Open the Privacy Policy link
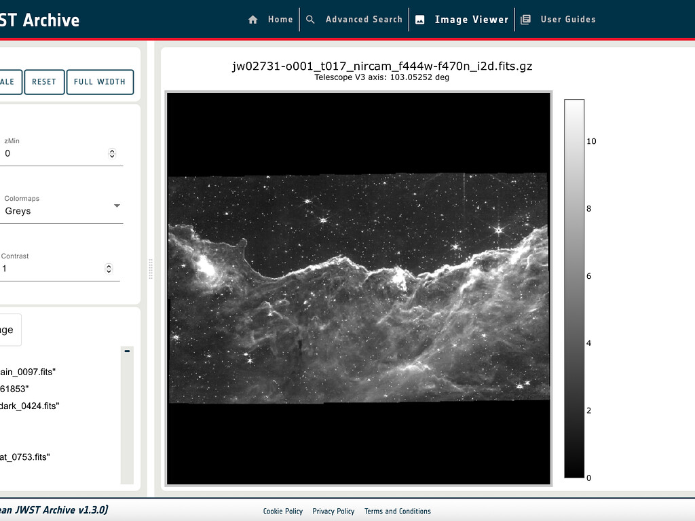The image size is (695, 521). pos(333,512)
